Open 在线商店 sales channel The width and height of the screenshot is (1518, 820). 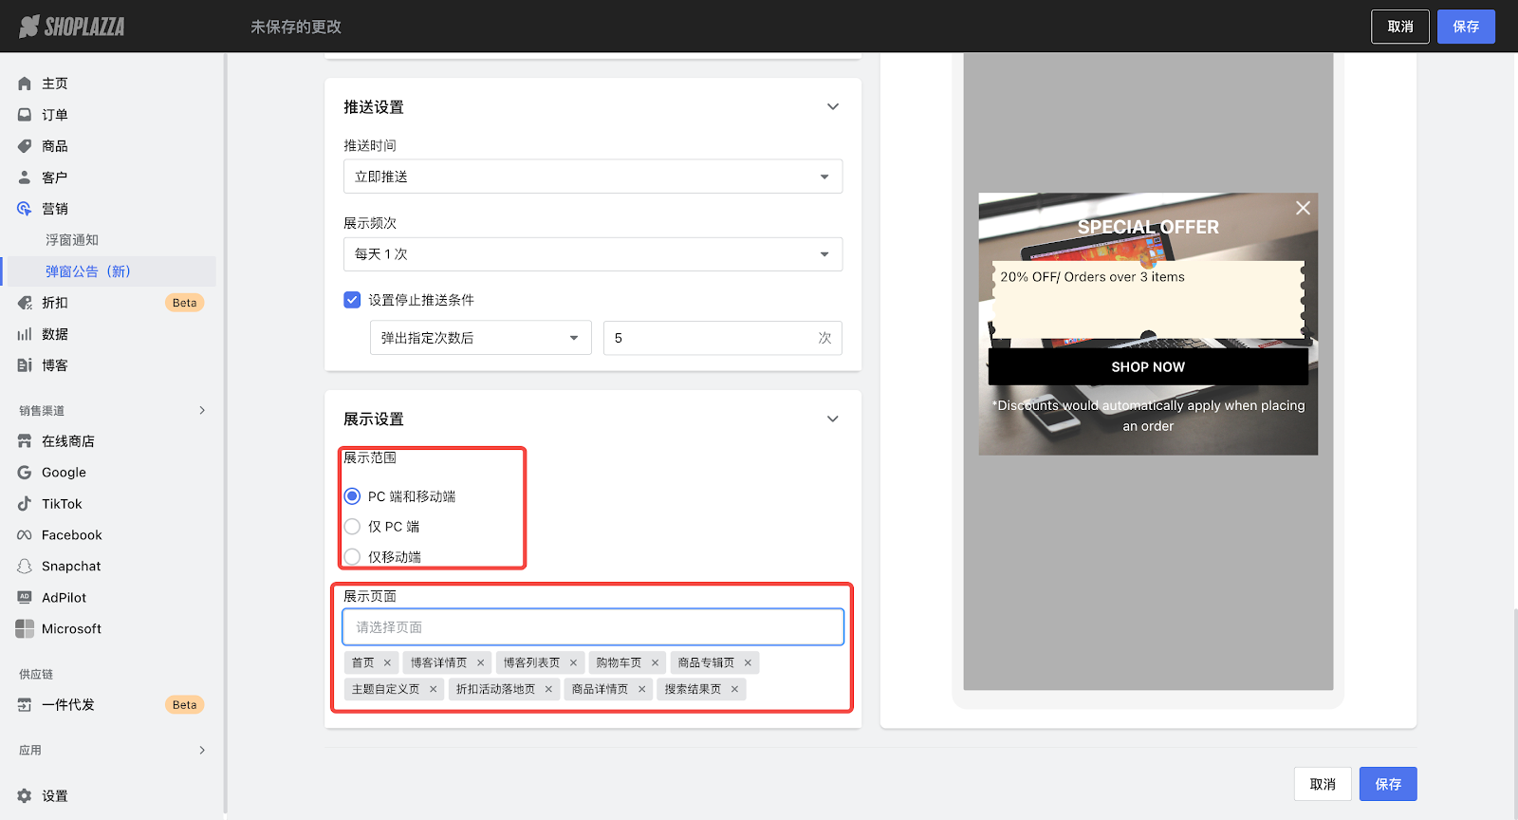[x=68, y=441]
